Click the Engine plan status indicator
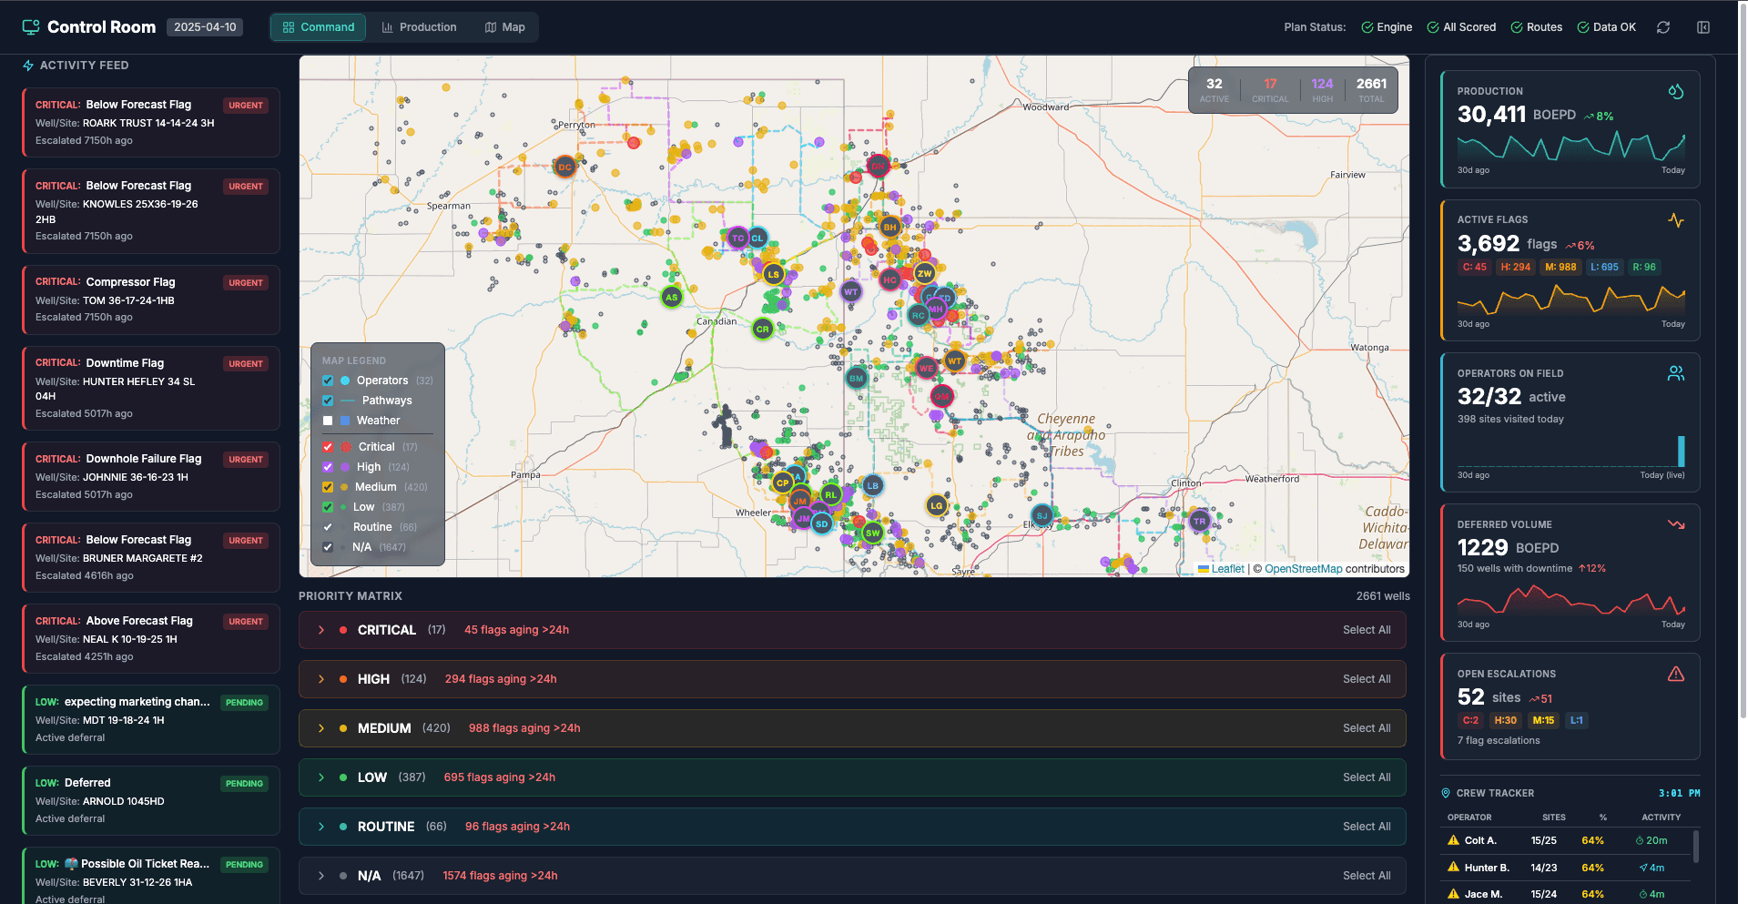The image size is (1748, 904). coord(1387,27)
